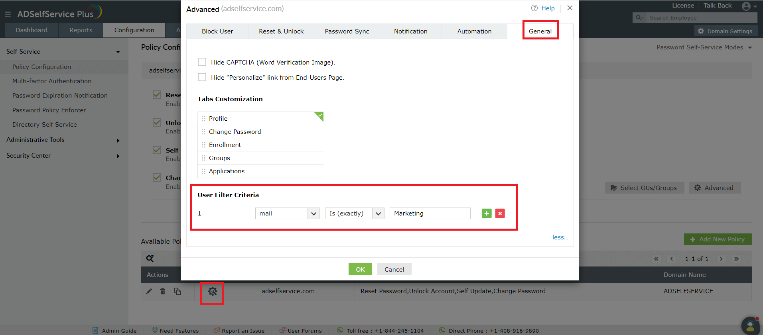Click the ADSelfService Plus logo

(x=59, y=13)
